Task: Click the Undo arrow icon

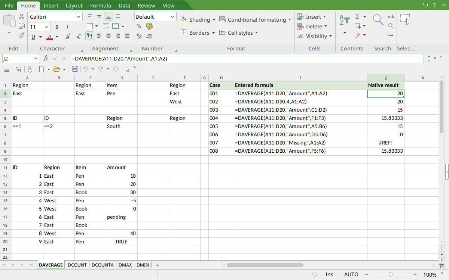Action: click(86, 69)
